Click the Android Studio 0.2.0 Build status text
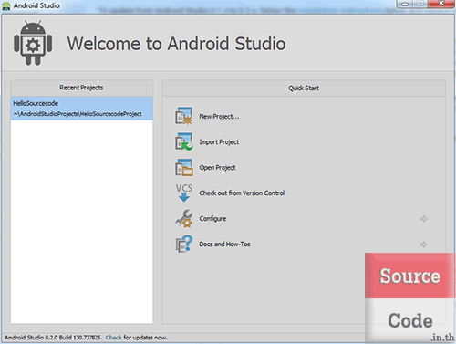The image size is (456, 344). click(x=53, y=338)
